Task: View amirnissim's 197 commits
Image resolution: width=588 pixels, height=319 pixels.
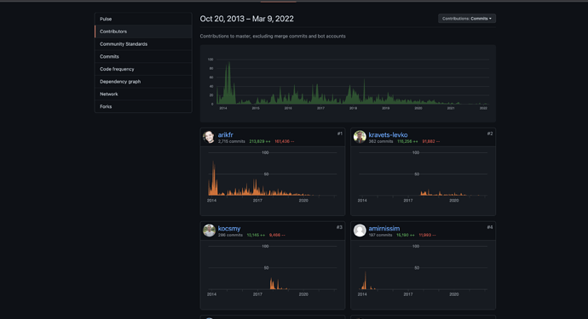Action: (x=380, y=235)
